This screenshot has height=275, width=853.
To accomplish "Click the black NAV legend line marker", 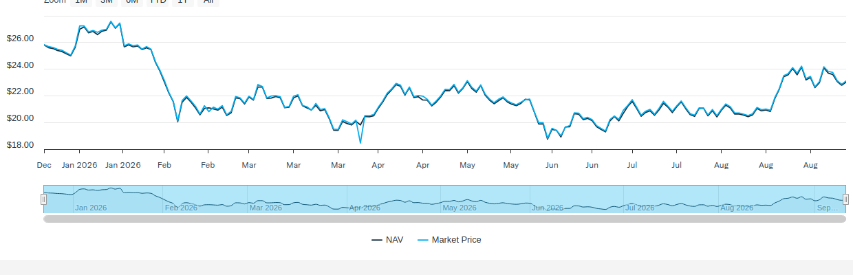I will coord(377,240).
